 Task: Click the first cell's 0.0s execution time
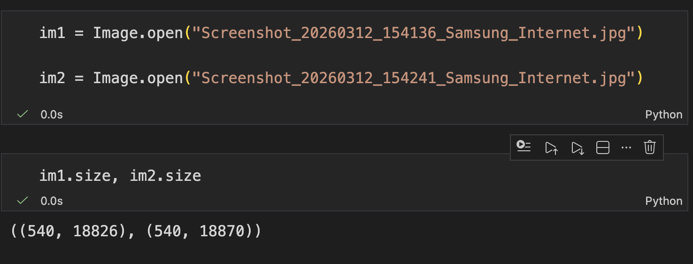(x=52, y=115)
